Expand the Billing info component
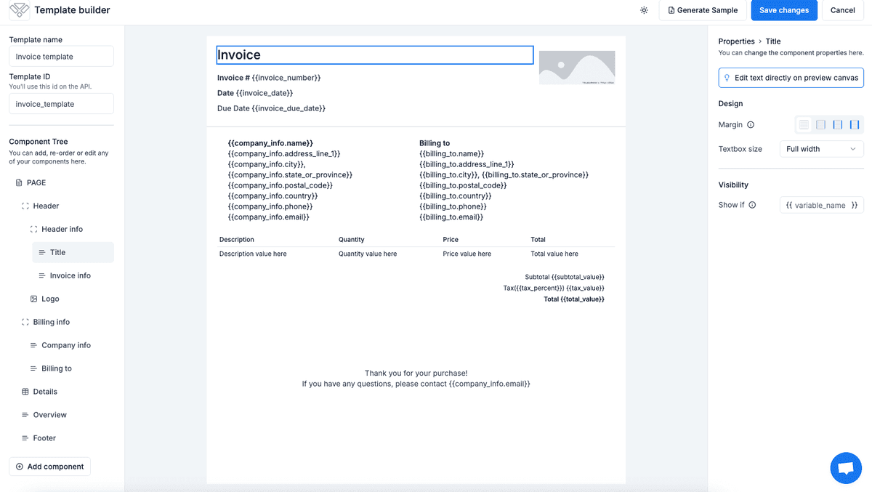The image size is (872, 492). coord(23,321)
